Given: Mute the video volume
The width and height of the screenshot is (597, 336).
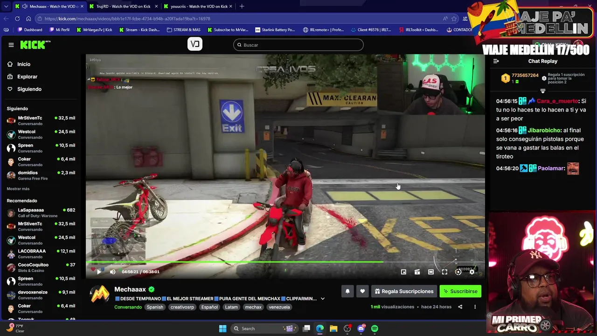Looking at the screenshot, I should (112, 272).
